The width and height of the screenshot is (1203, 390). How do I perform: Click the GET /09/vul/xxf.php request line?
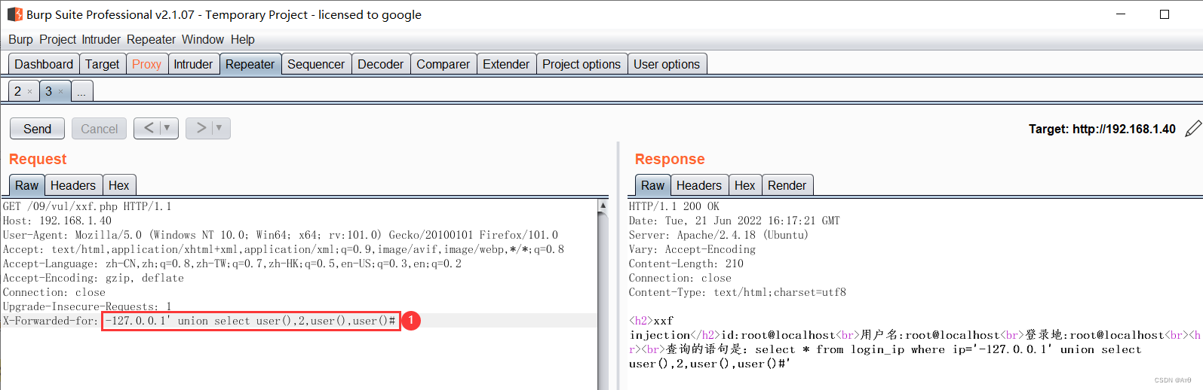point(87,206)
